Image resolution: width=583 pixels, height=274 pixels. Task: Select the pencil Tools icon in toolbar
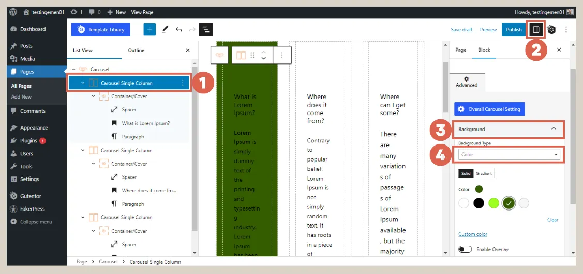165,30
